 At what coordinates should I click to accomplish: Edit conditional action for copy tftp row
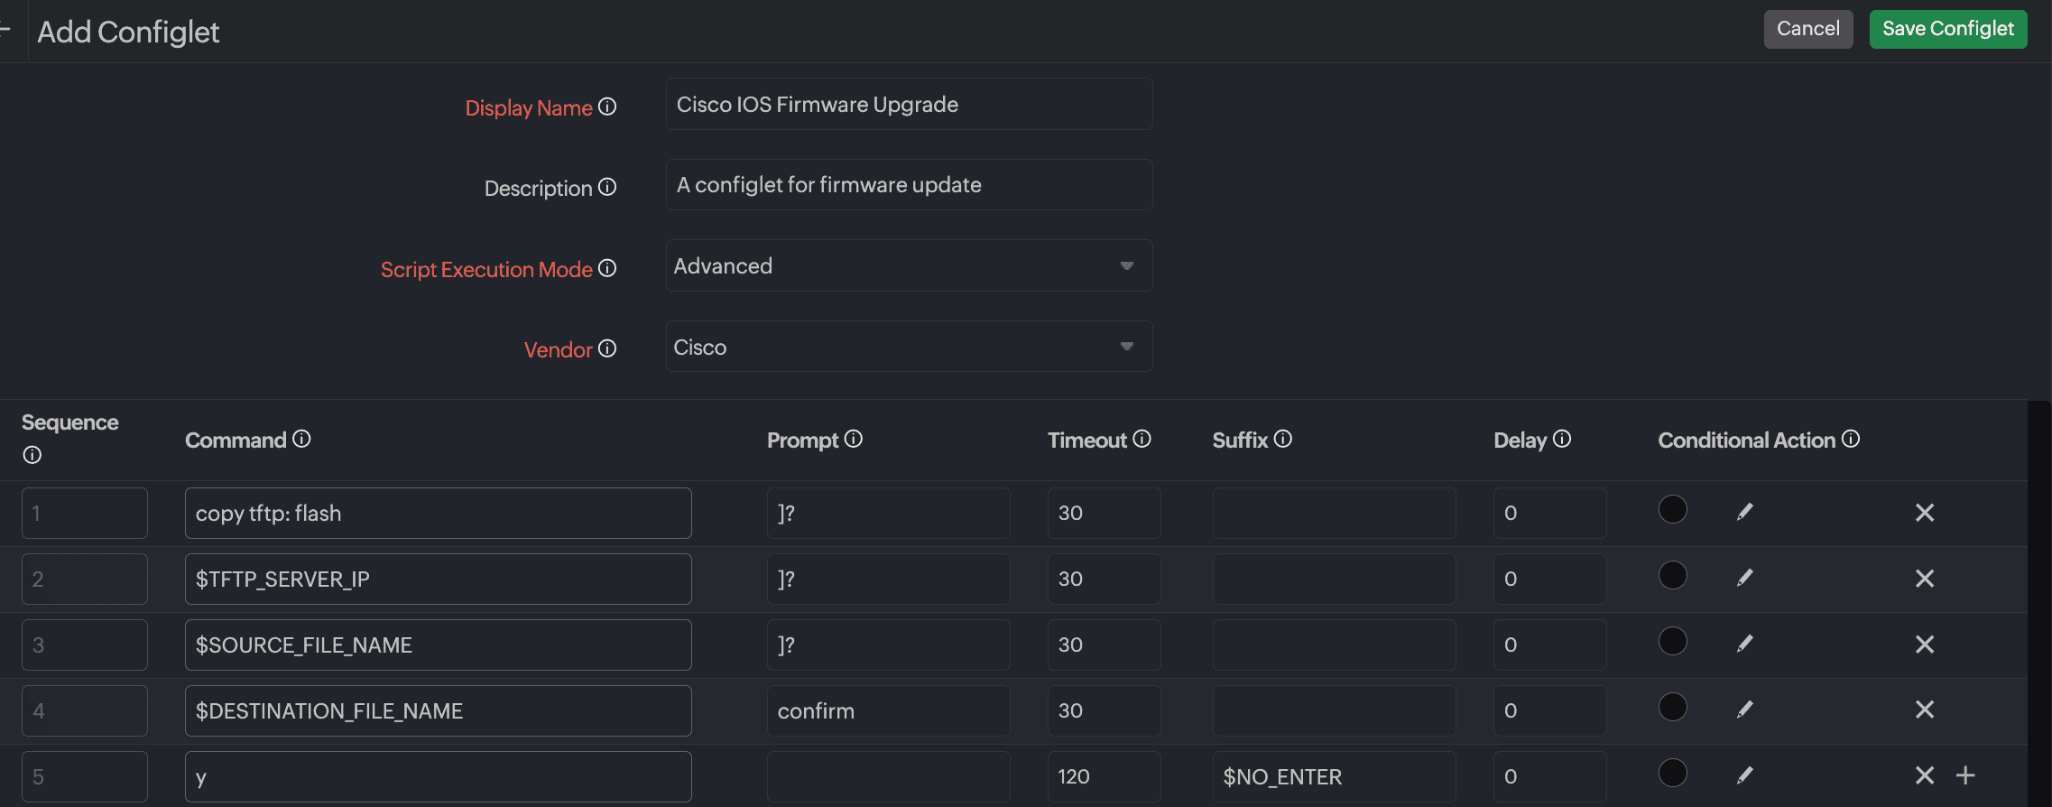pyautogui.click(x=1744, y=512)
